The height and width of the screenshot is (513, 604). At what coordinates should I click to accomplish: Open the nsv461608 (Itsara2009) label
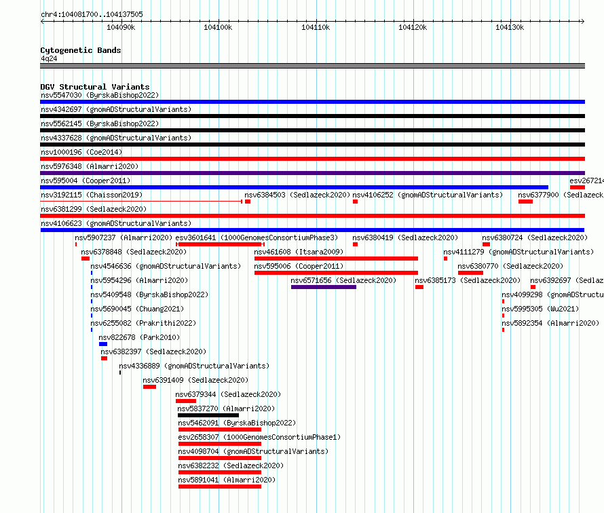(299, 252)
